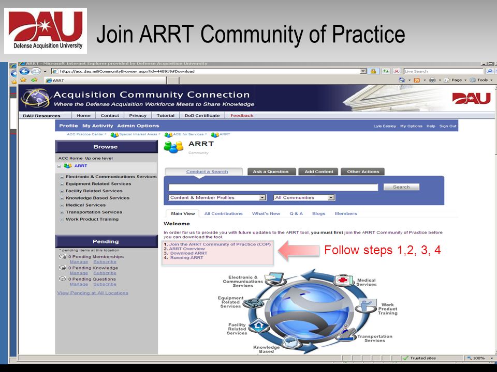Click My Options link
This screenshot has height=372, width=497.
[411, 126]
